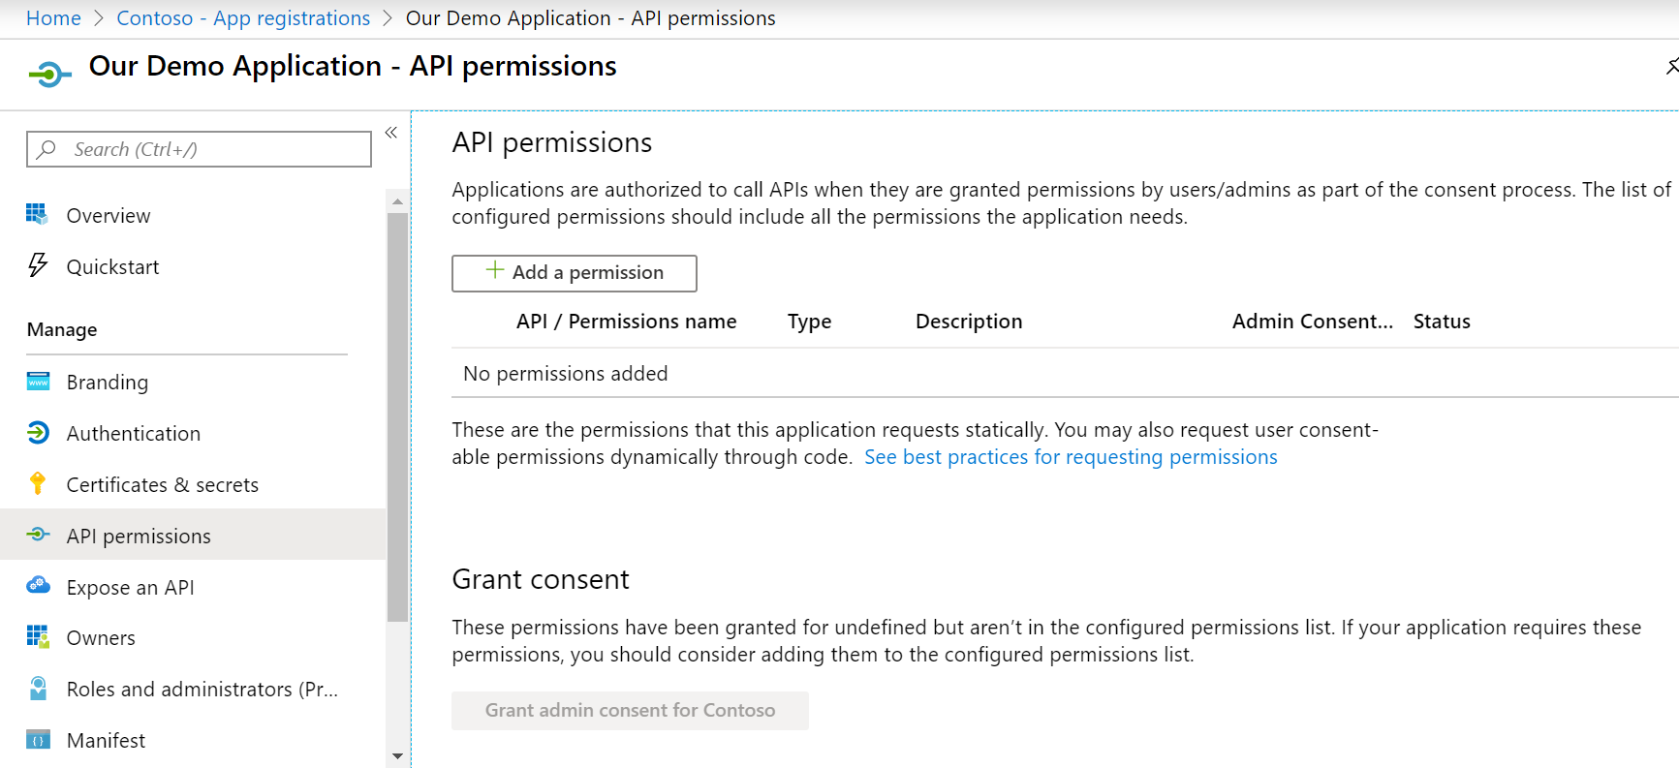Navigate to Contoso - App registrations breadcrumb
1679x768 pixels.
click(x=243, y=18)
